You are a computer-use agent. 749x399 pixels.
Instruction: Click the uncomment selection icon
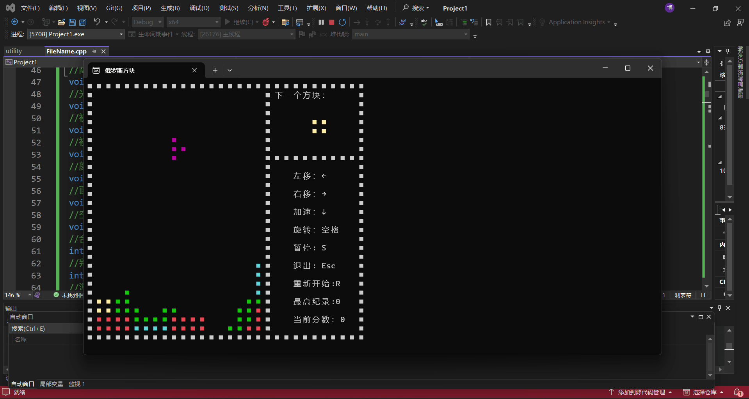pos(474,22)
